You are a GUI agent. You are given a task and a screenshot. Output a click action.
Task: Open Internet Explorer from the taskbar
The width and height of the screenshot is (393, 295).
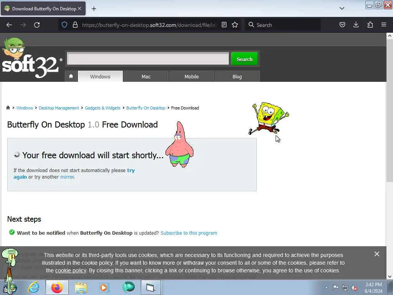[x=34, y=287]
